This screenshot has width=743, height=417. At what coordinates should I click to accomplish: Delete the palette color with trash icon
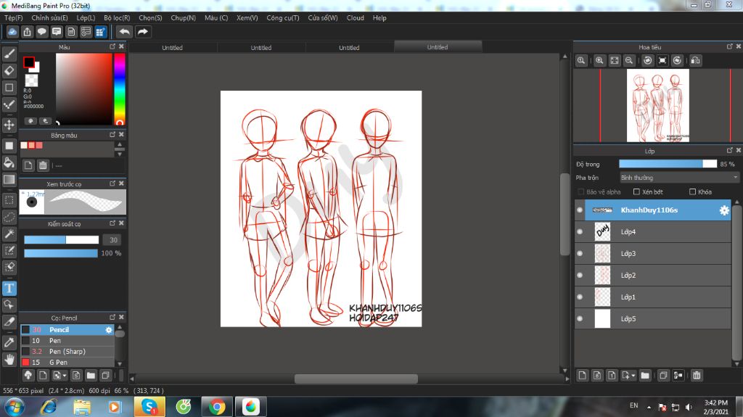43,165
